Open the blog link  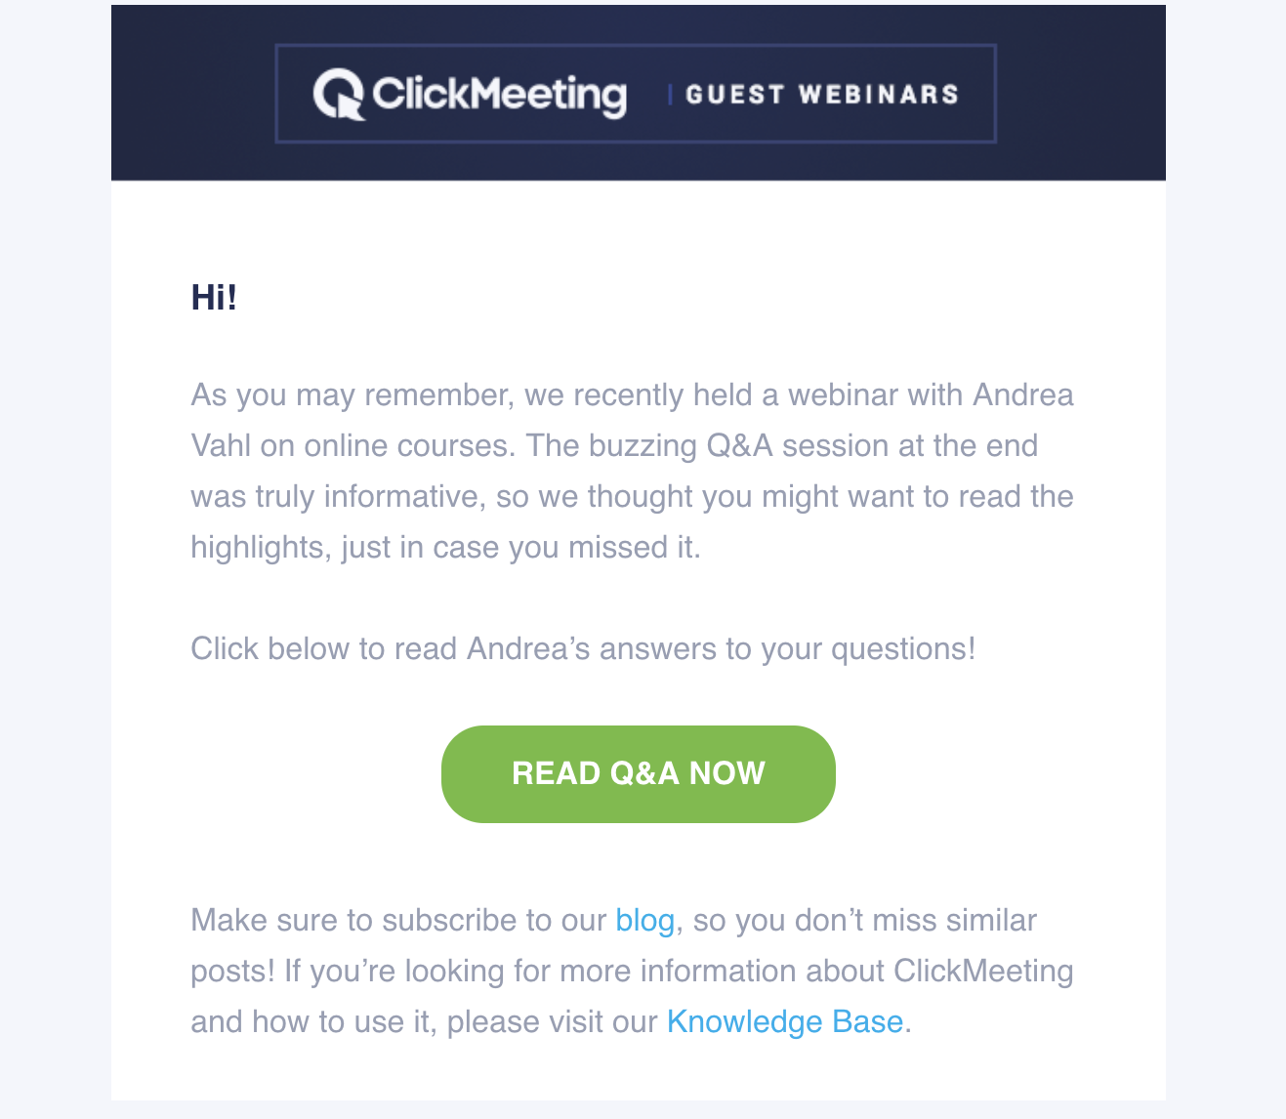pos(644,920)
